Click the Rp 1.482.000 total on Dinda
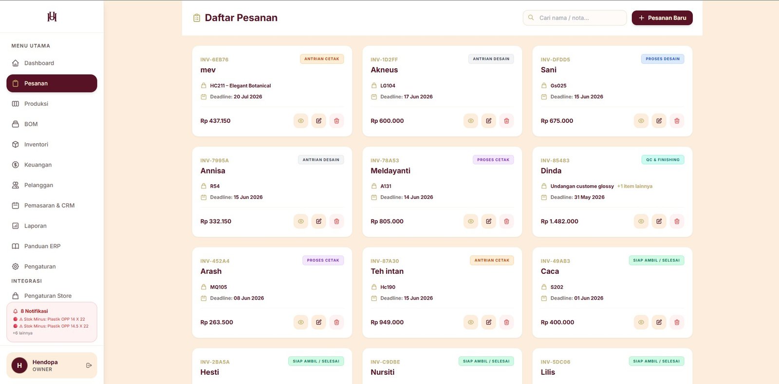Viewport: 779px width, 384px height. (559, 221)
